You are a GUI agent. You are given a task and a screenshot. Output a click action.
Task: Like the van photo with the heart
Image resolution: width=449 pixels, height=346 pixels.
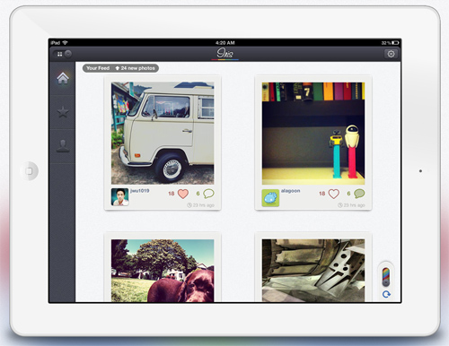pyautogui.click(x=183, y=194)
